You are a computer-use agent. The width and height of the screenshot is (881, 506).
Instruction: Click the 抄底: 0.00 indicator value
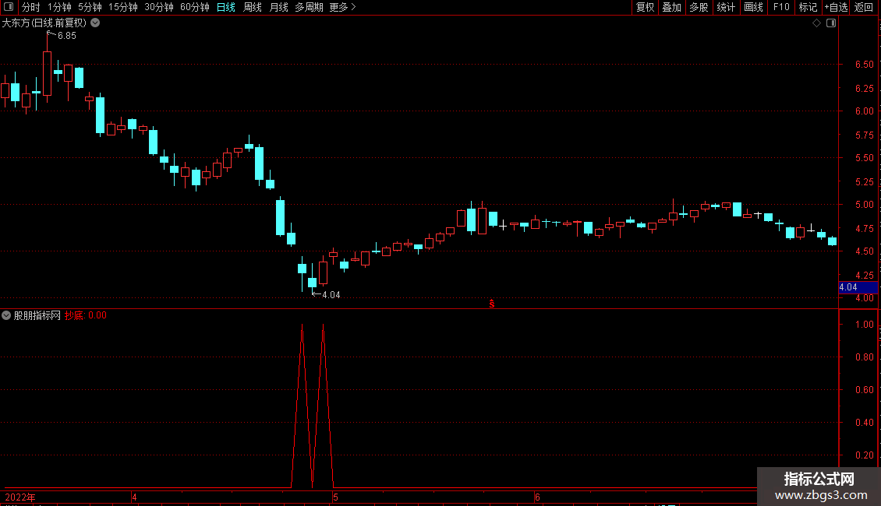86,315
